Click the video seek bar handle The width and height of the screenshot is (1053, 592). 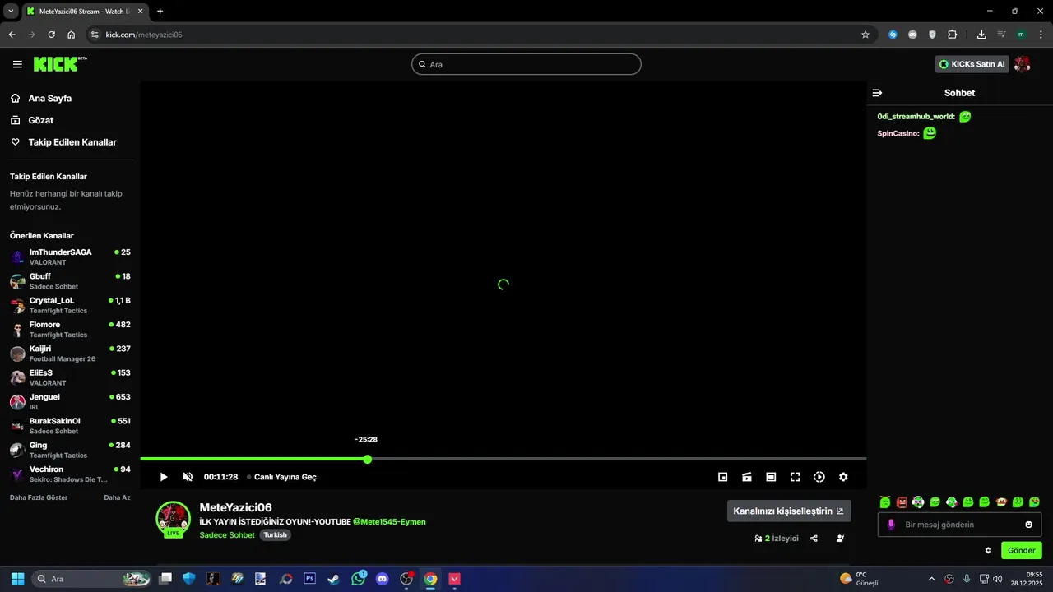[x=368, y=459]
